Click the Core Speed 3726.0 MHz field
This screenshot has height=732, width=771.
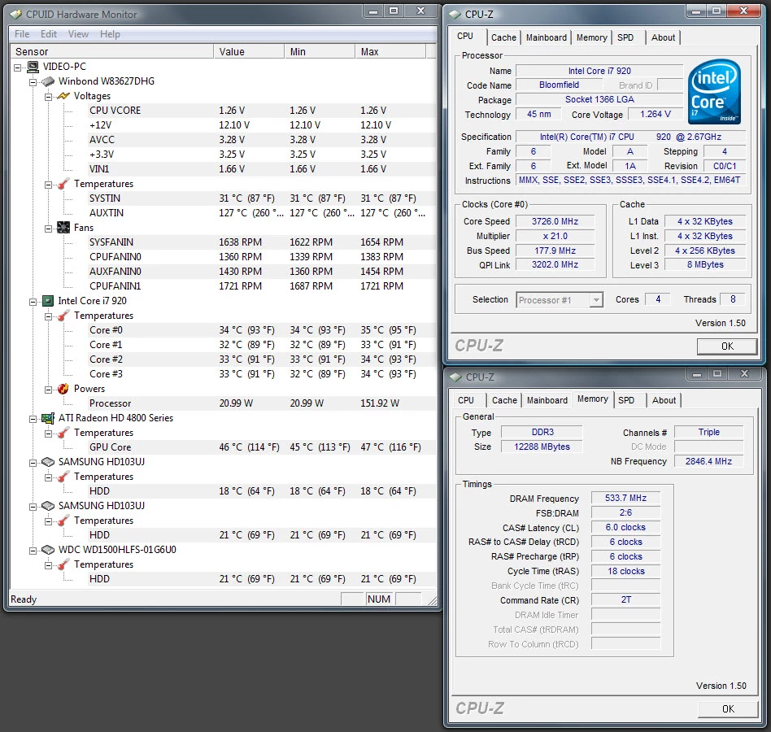[555, 222]
